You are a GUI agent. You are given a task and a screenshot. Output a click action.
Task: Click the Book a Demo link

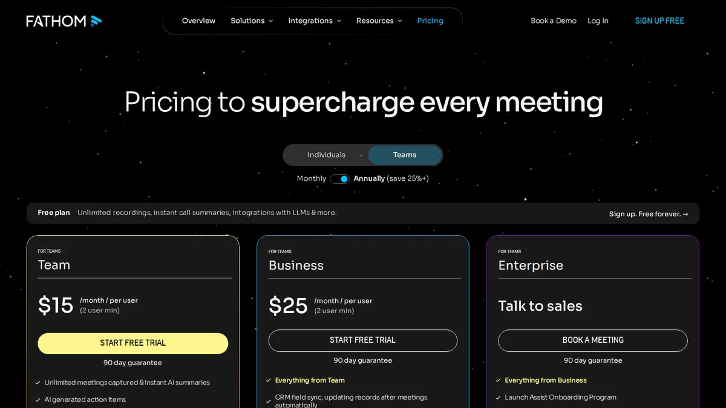click(554, 21)
